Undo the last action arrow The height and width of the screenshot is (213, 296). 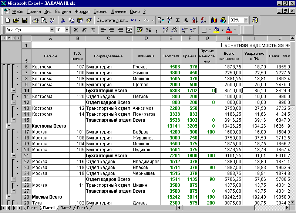tap(134, 20)
